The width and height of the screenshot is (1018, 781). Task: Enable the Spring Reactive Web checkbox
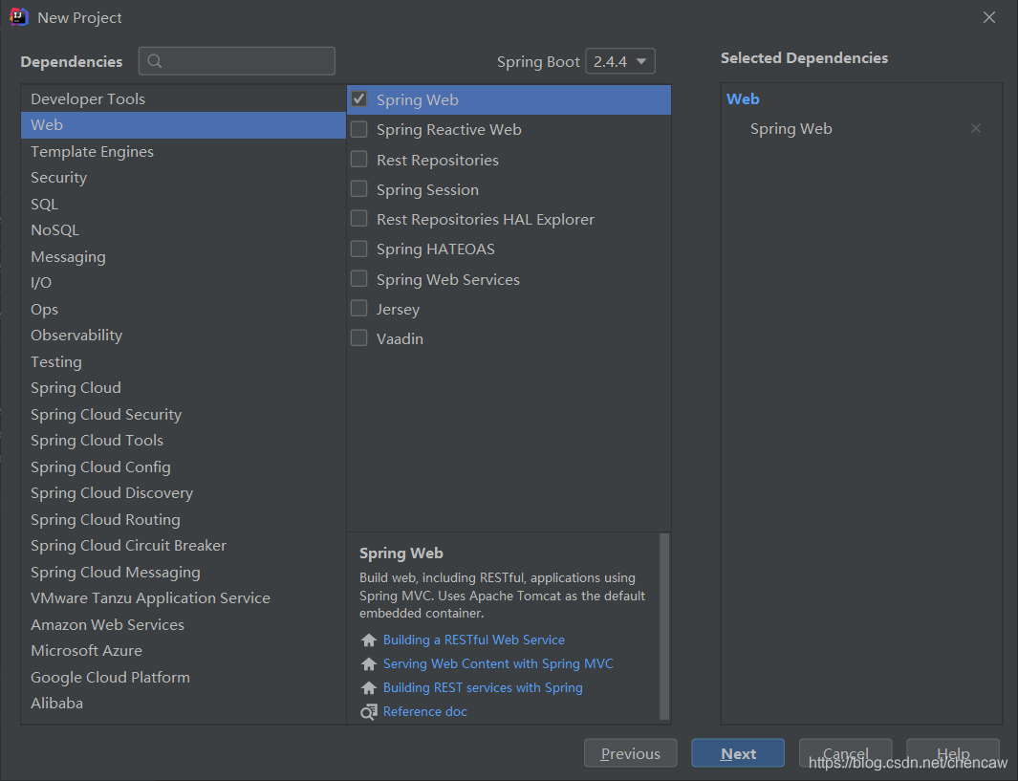tap(359, 129)
